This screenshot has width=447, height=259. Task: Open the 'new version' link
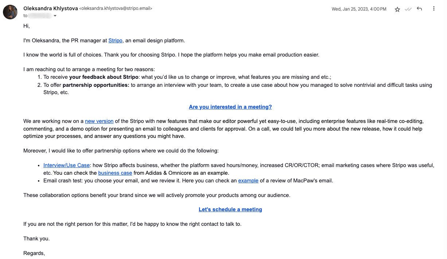(99, 121)
